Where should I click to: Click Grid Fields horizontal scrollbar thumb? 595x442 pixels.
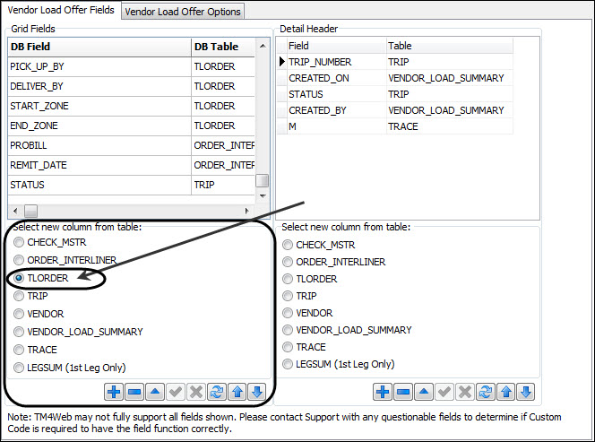[x=30, y=211]
